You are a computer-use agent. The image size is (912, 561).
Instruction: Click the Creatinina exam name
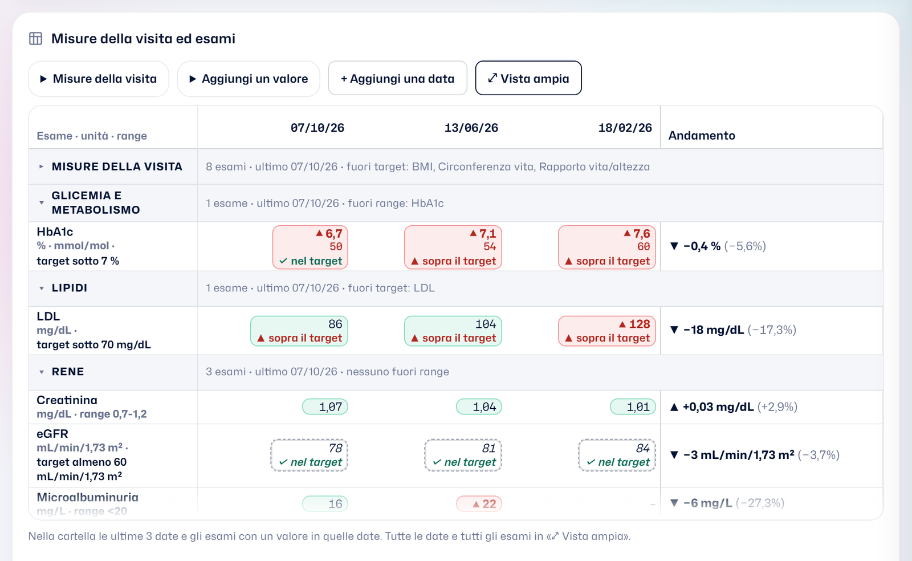67,400
